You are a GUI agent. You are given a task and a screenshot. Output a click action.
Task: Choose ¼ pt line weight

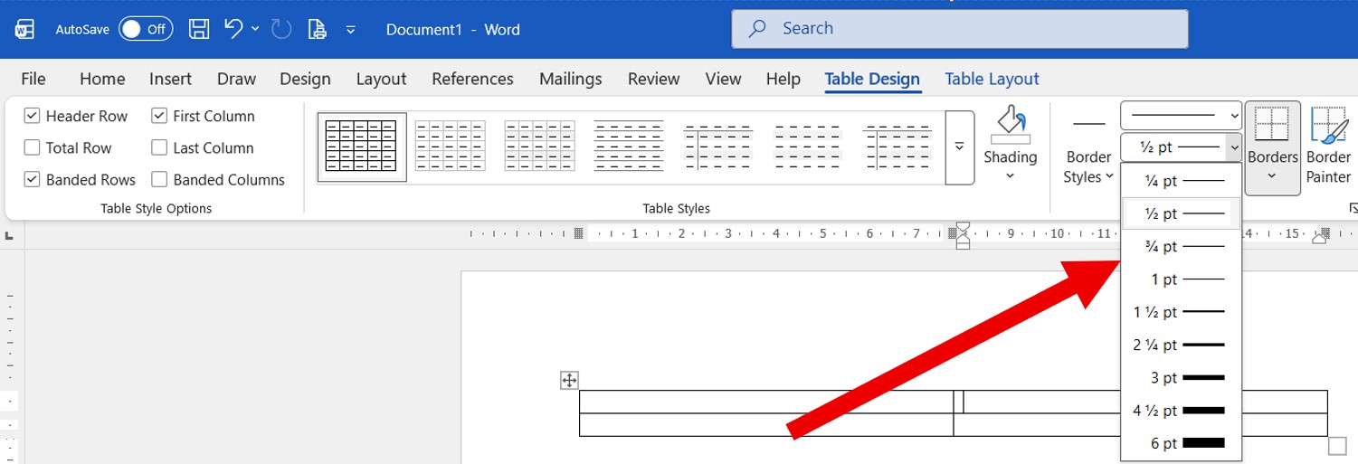1181,181
